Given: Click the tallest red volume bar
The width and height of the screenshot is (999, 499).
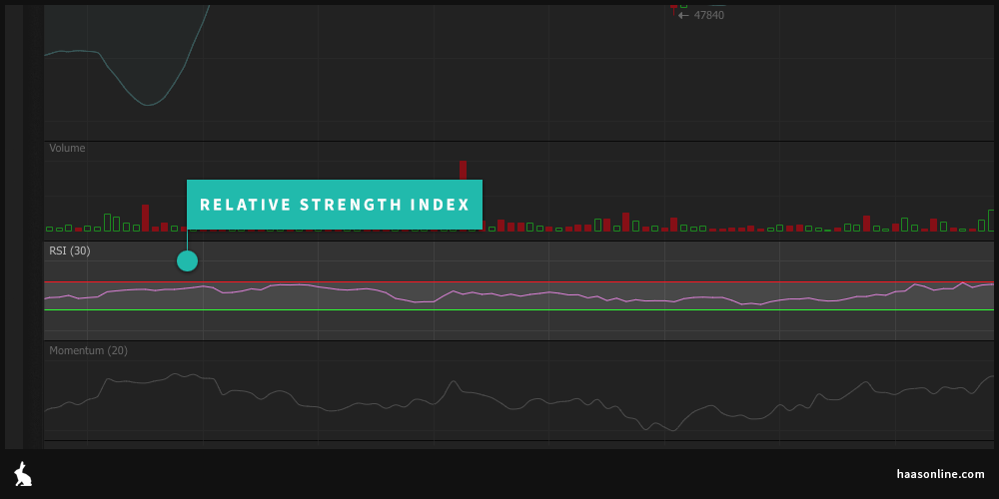Looking at the screenshot, I should 464,170.
